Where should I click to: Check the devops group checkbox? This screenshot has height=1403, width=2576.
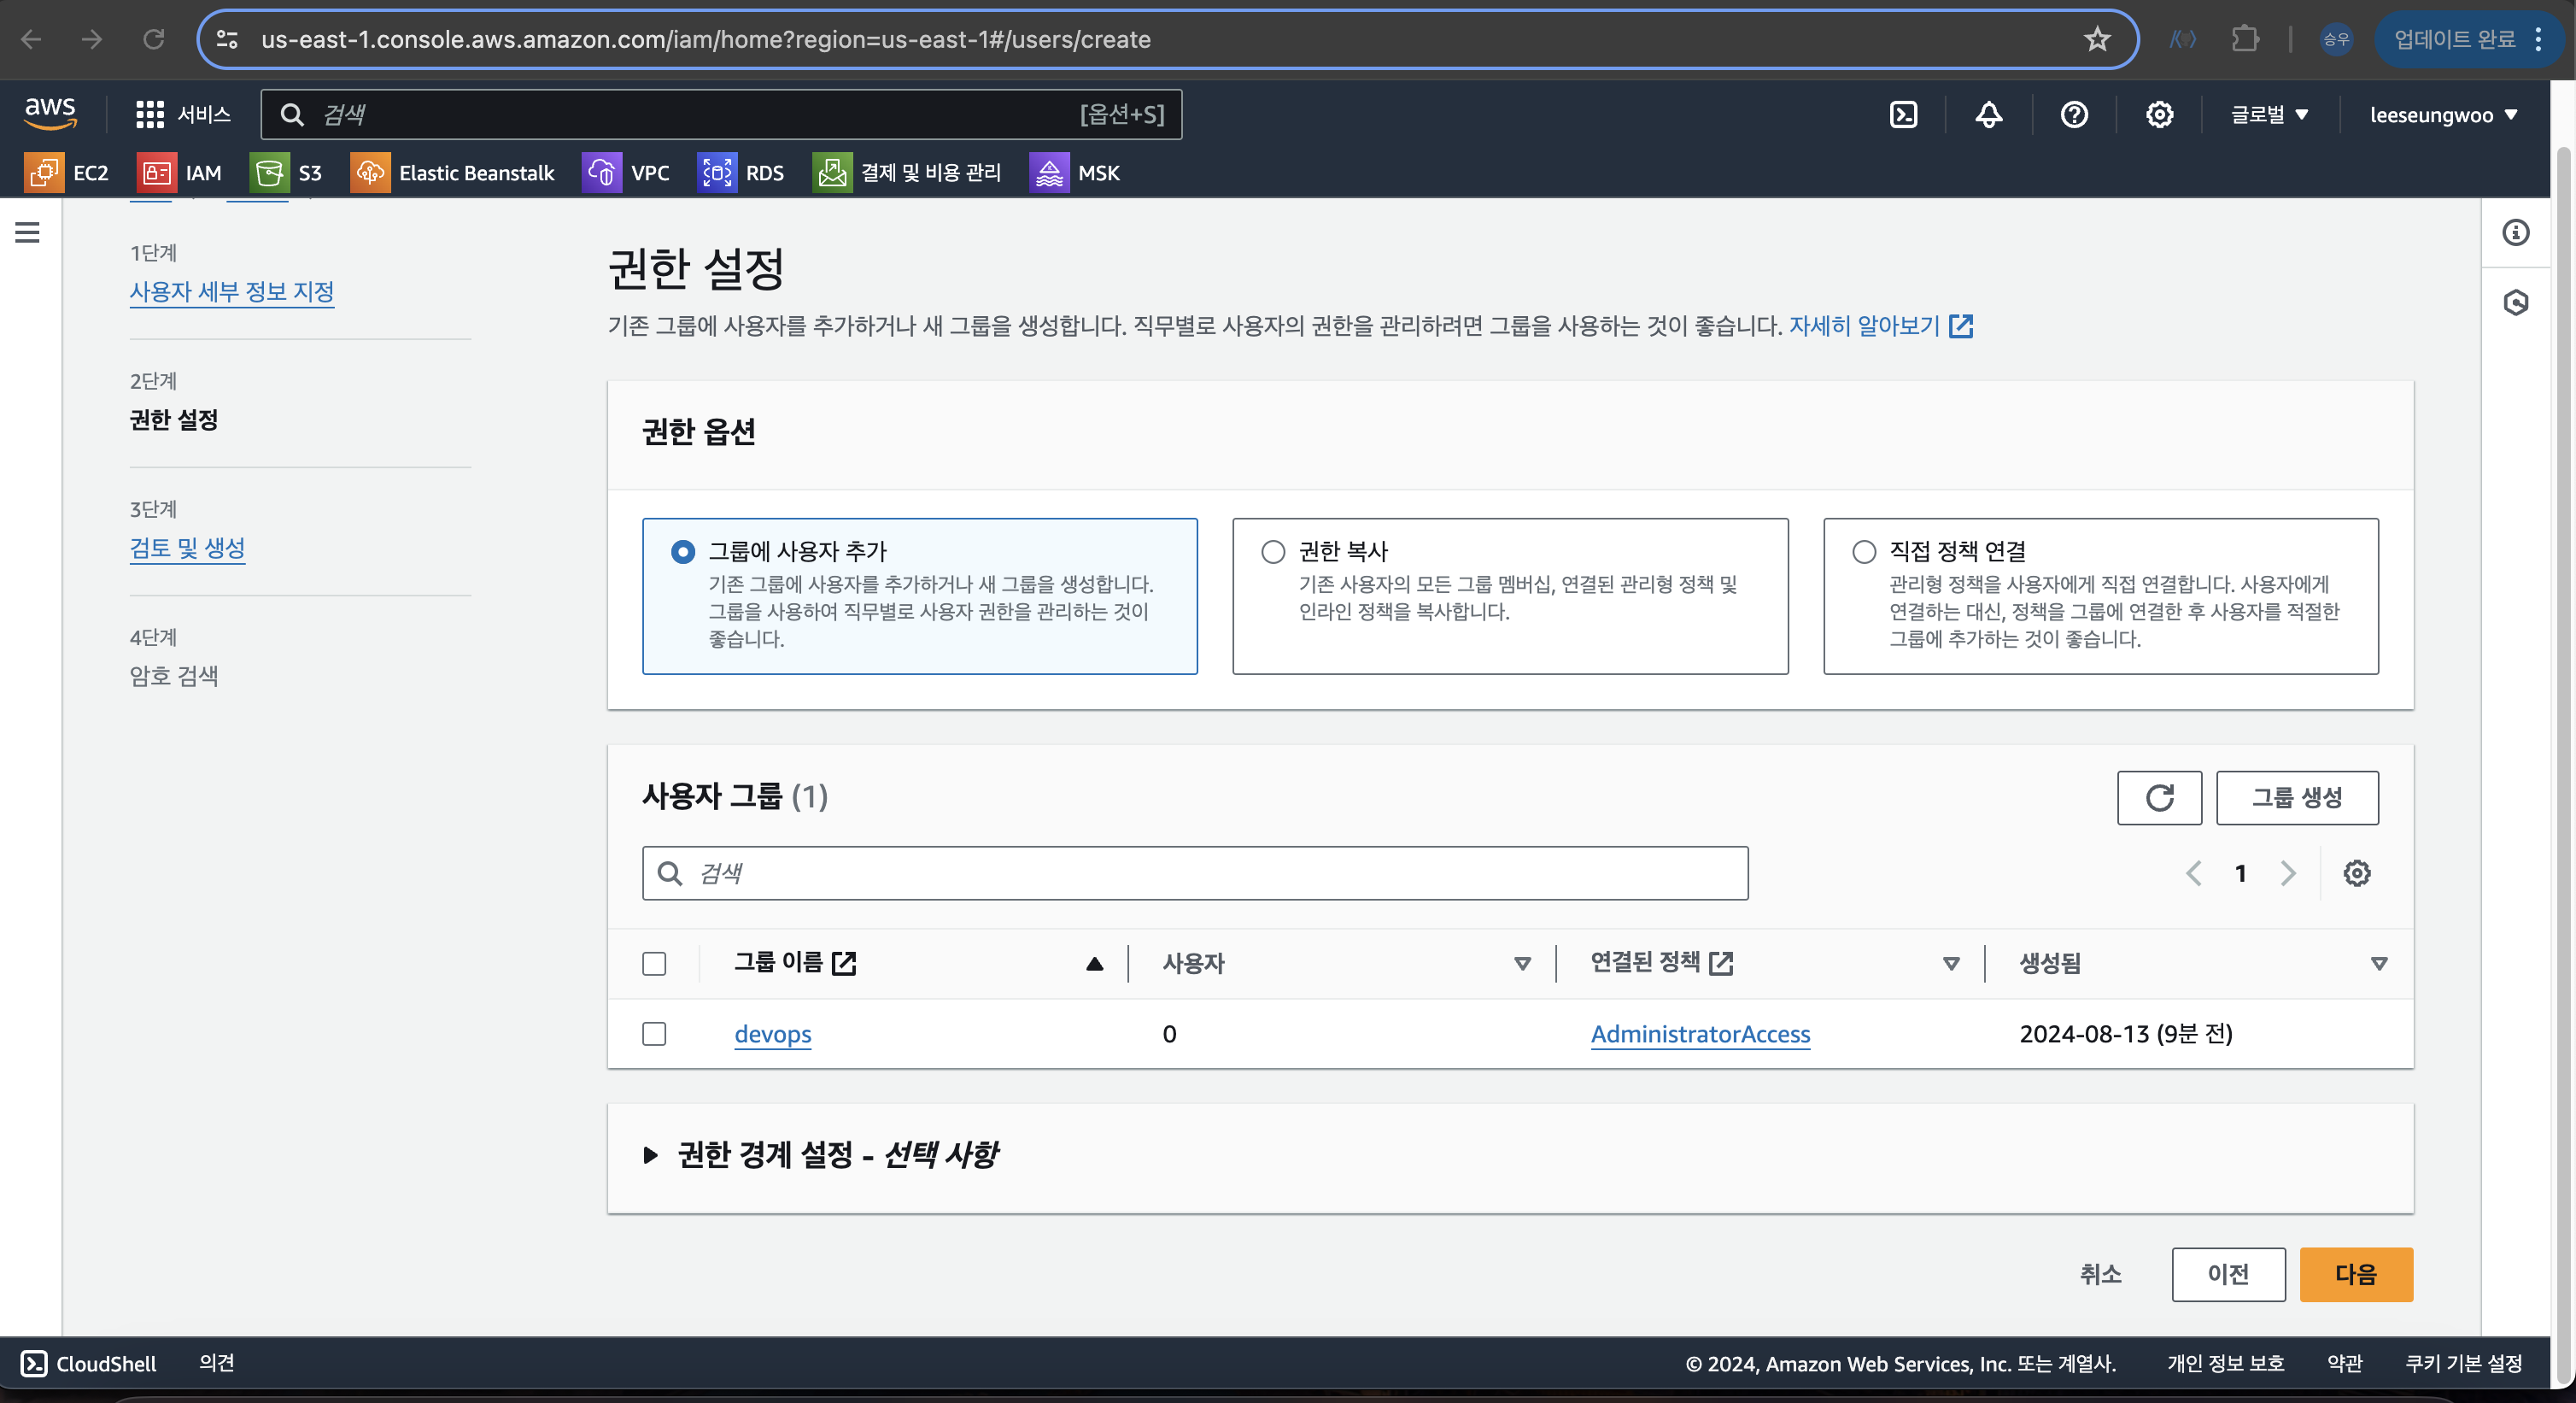[654, 1034]
